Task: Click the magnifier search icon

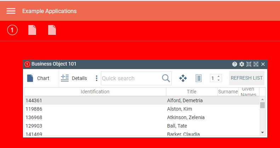Action: coord(166,78)
